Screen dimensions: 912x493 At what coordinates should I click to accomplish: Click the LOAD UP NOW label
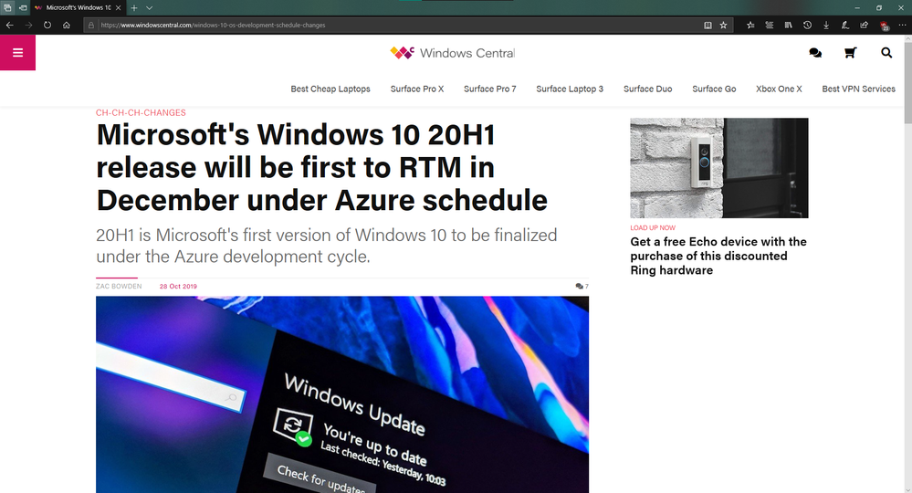tap(653, 228)
